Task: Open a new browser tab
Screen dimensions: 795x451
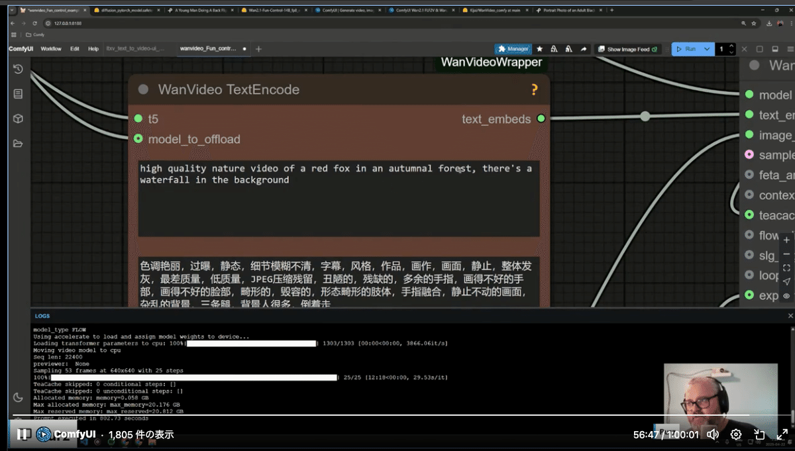Action: [611, 11]
